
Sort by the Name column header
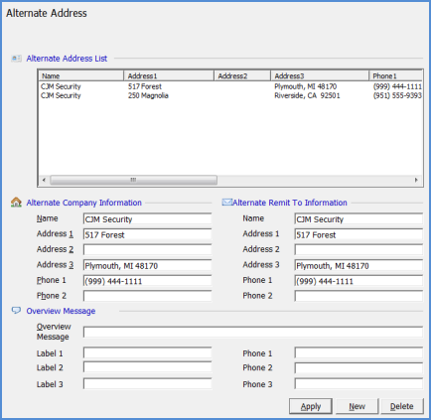(x=81, y=75)
